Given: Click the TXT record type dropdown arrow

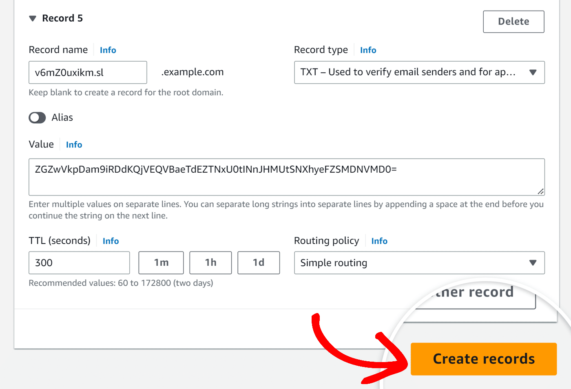Looking at the screenshot, I should [533, 72].
